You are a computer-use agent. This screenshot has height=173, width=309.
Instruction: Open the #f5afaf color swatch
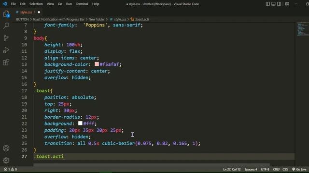97,64
